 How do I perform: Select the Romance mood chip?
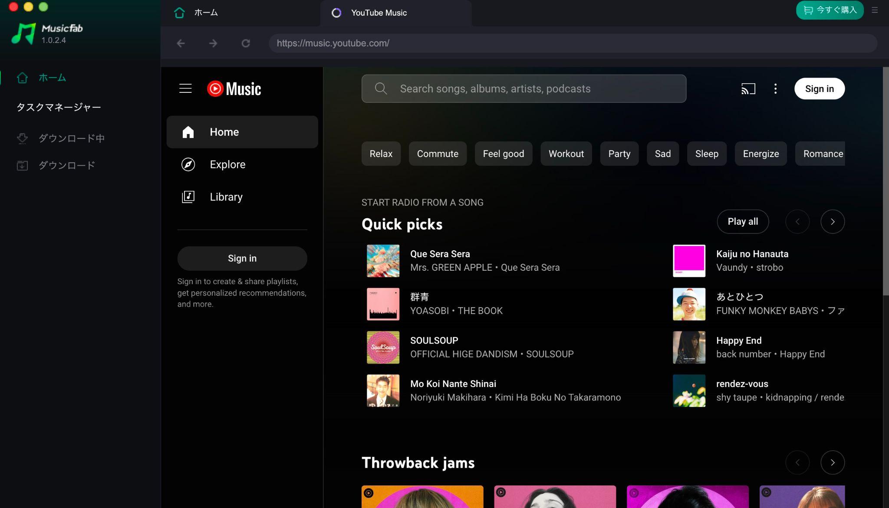820,154
